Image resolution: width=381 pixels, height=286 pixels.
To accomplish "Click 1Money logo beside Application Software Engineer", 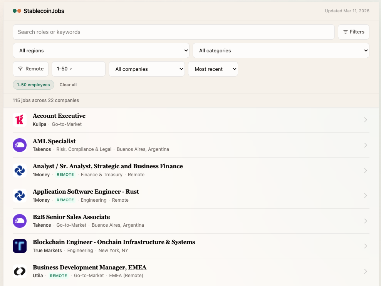I will pyautogui.click(x=20, y=196).
